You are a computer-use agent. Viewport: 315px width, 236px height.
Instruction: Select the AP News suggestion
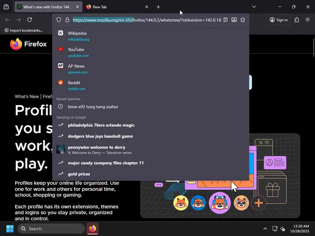(151, 69)
